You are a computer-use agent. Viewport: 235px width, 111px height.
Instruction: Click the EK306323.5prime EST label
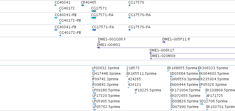(213, 68)
